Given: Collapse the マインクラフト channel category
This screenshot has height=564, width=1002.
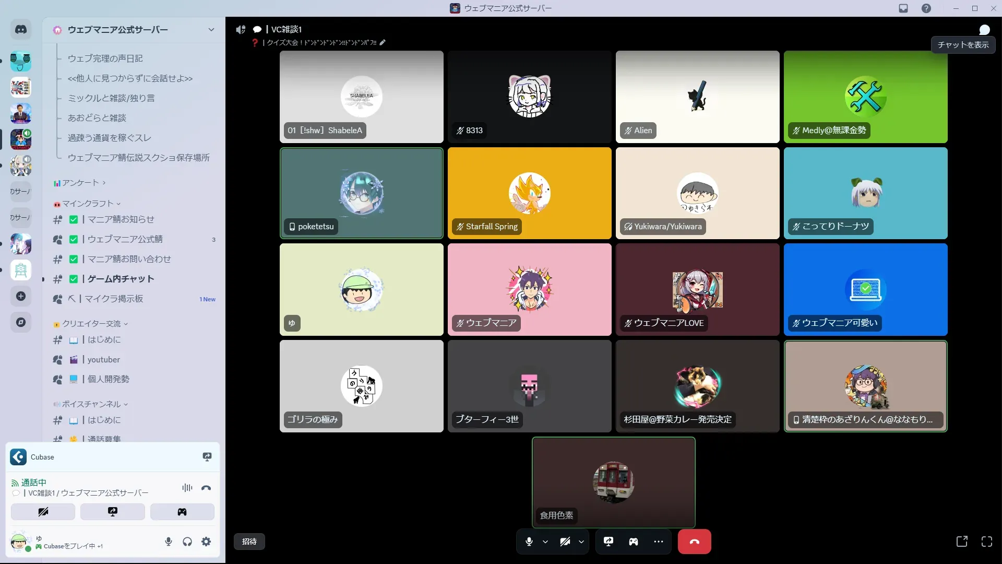Looking at the screenshot, I should click(x=88, y=204).
